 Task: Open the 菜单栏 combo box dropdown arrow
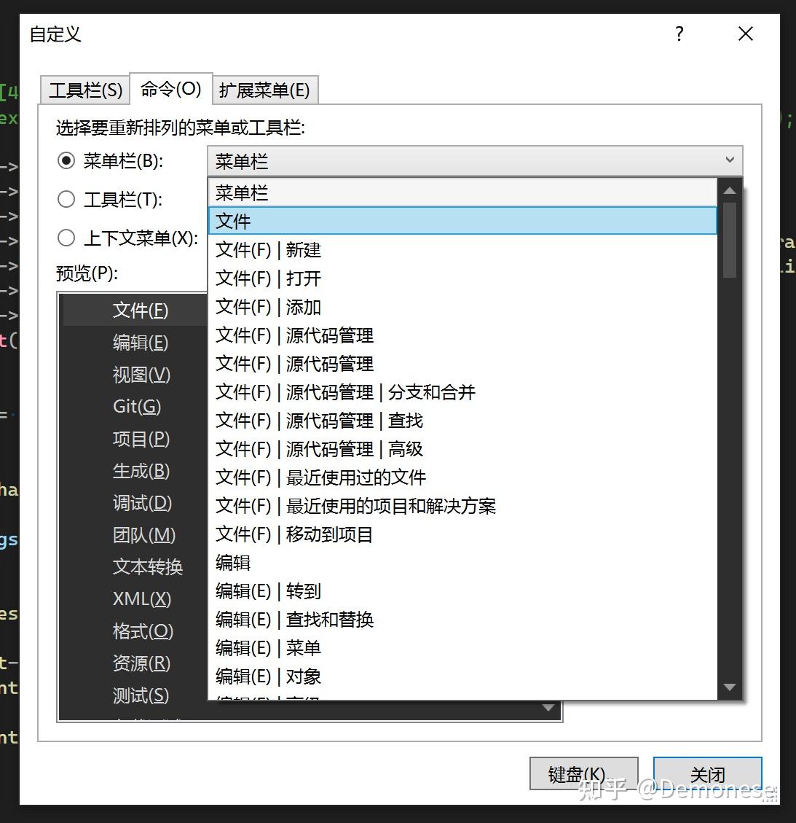tap(729, 160)
